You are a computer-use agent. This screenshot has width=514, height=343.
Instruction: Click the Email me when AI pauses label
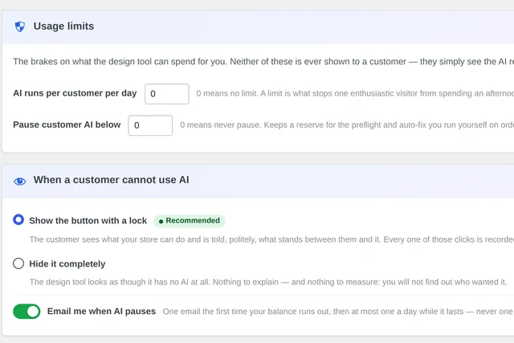coord(101,311)
